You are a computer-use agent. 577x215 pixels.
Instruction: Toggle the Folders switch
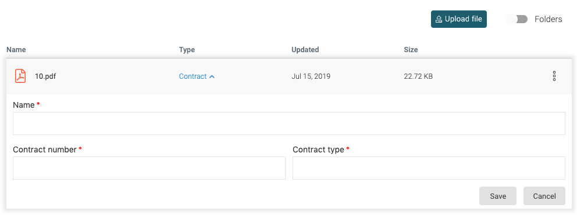[518, 19]
